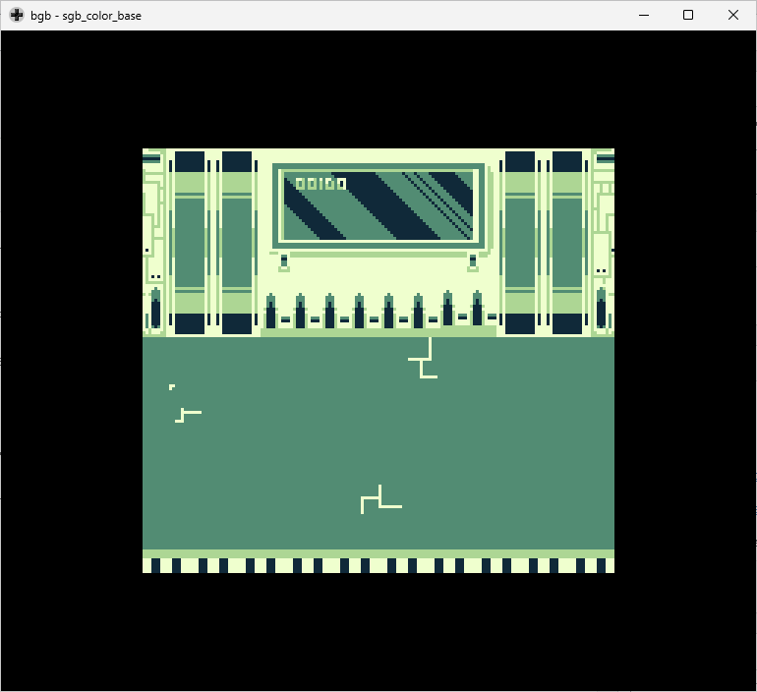Click the first bottle at left end of row
The height and width of the screenshot is (692, 757).
pyautogui.click(x=270, y=312)
